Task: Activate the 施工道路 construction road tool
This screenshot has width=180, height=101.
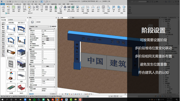Action: [61, 9]
